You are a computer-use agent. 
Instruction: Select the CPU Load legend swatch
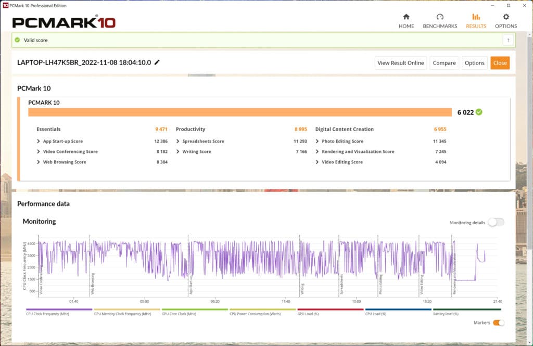pos(398,310)
